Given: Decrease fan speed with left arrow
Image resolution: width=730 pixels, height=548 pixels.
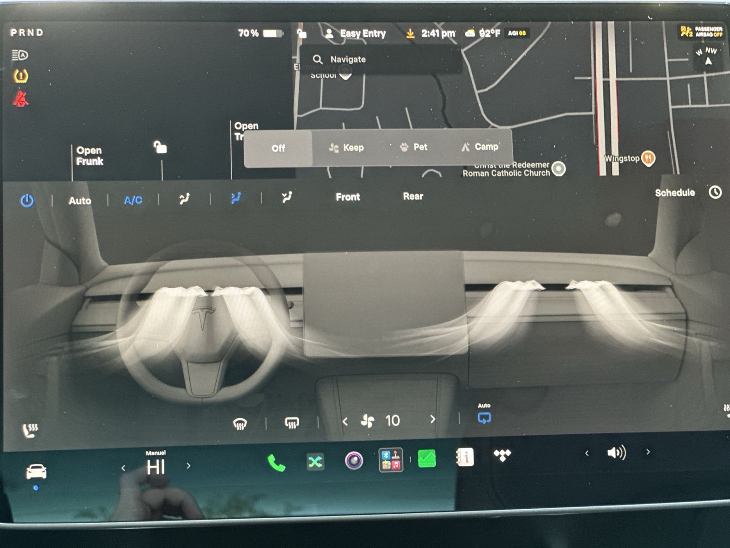Looking at the screenshot, I should [345, 422].
